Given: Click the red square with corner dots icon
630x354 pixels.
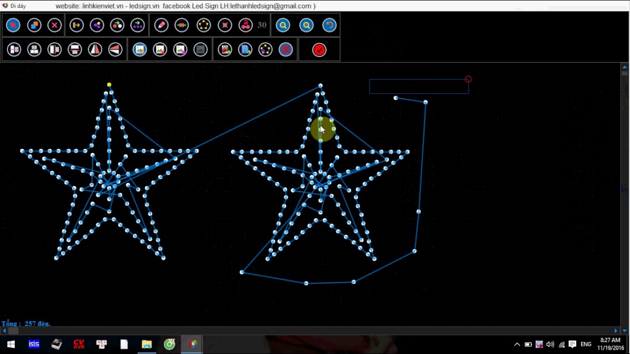Looking at the screenshot, I should [225, 25].
